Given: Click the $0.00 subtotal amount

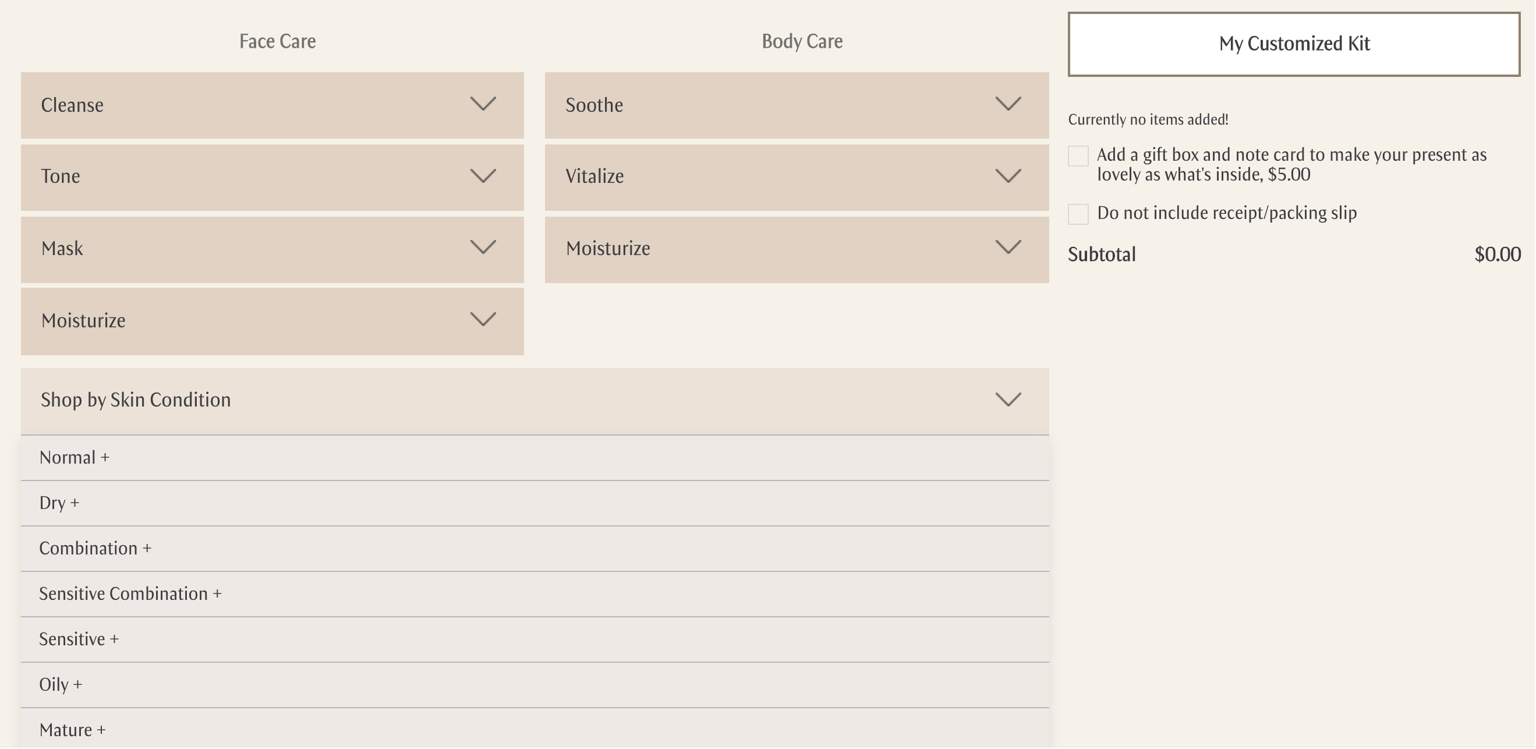Looking at the screenshot, I should [x=1497, y=255].
